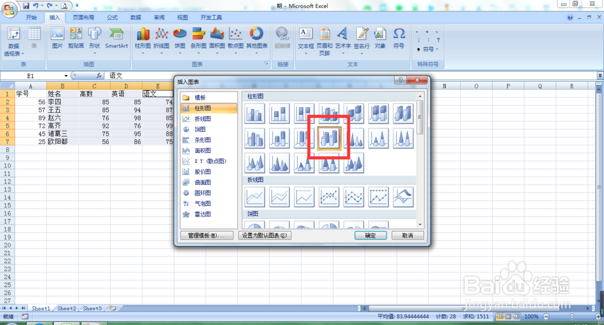Click the fx insert function icon
The width and height of the screenshot is (604, 325).
point(99,76)
